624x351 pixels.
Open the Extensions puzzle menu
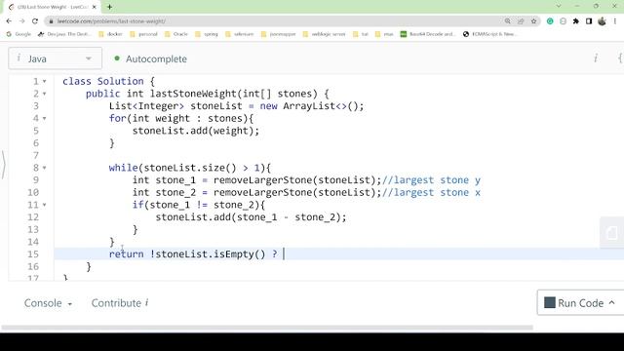576,21
